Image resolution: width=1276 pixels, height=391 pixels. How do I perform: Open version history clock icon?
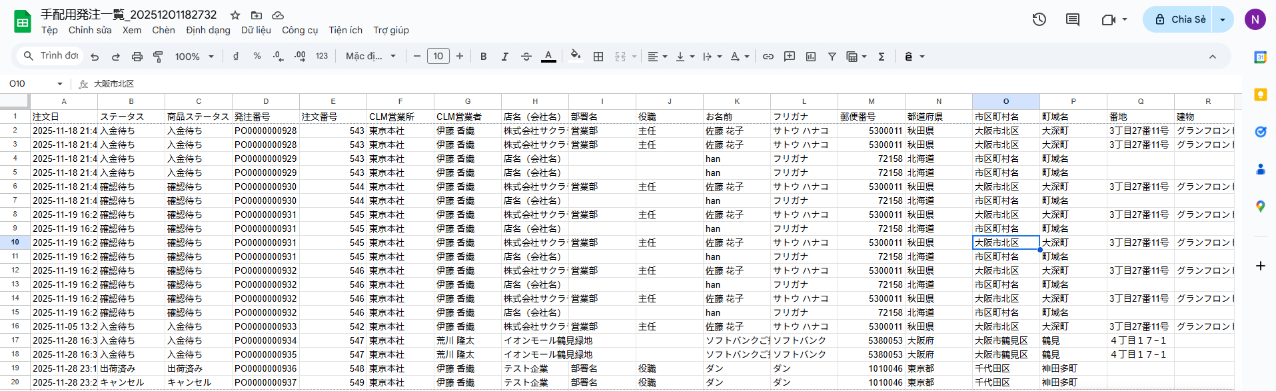point(1039,19)
